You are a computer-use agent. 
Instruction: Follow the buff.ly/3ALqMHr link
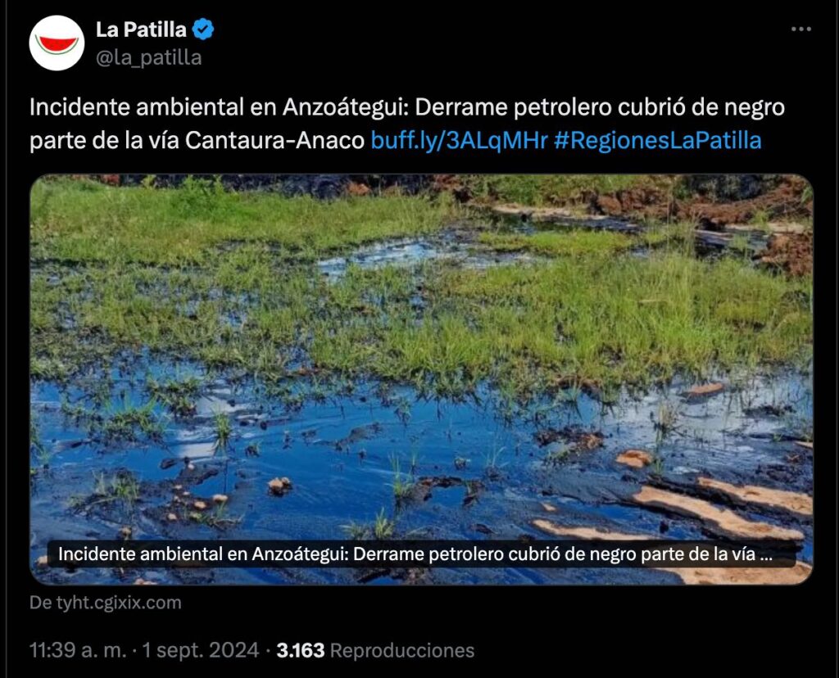click(x=459, y=141)
